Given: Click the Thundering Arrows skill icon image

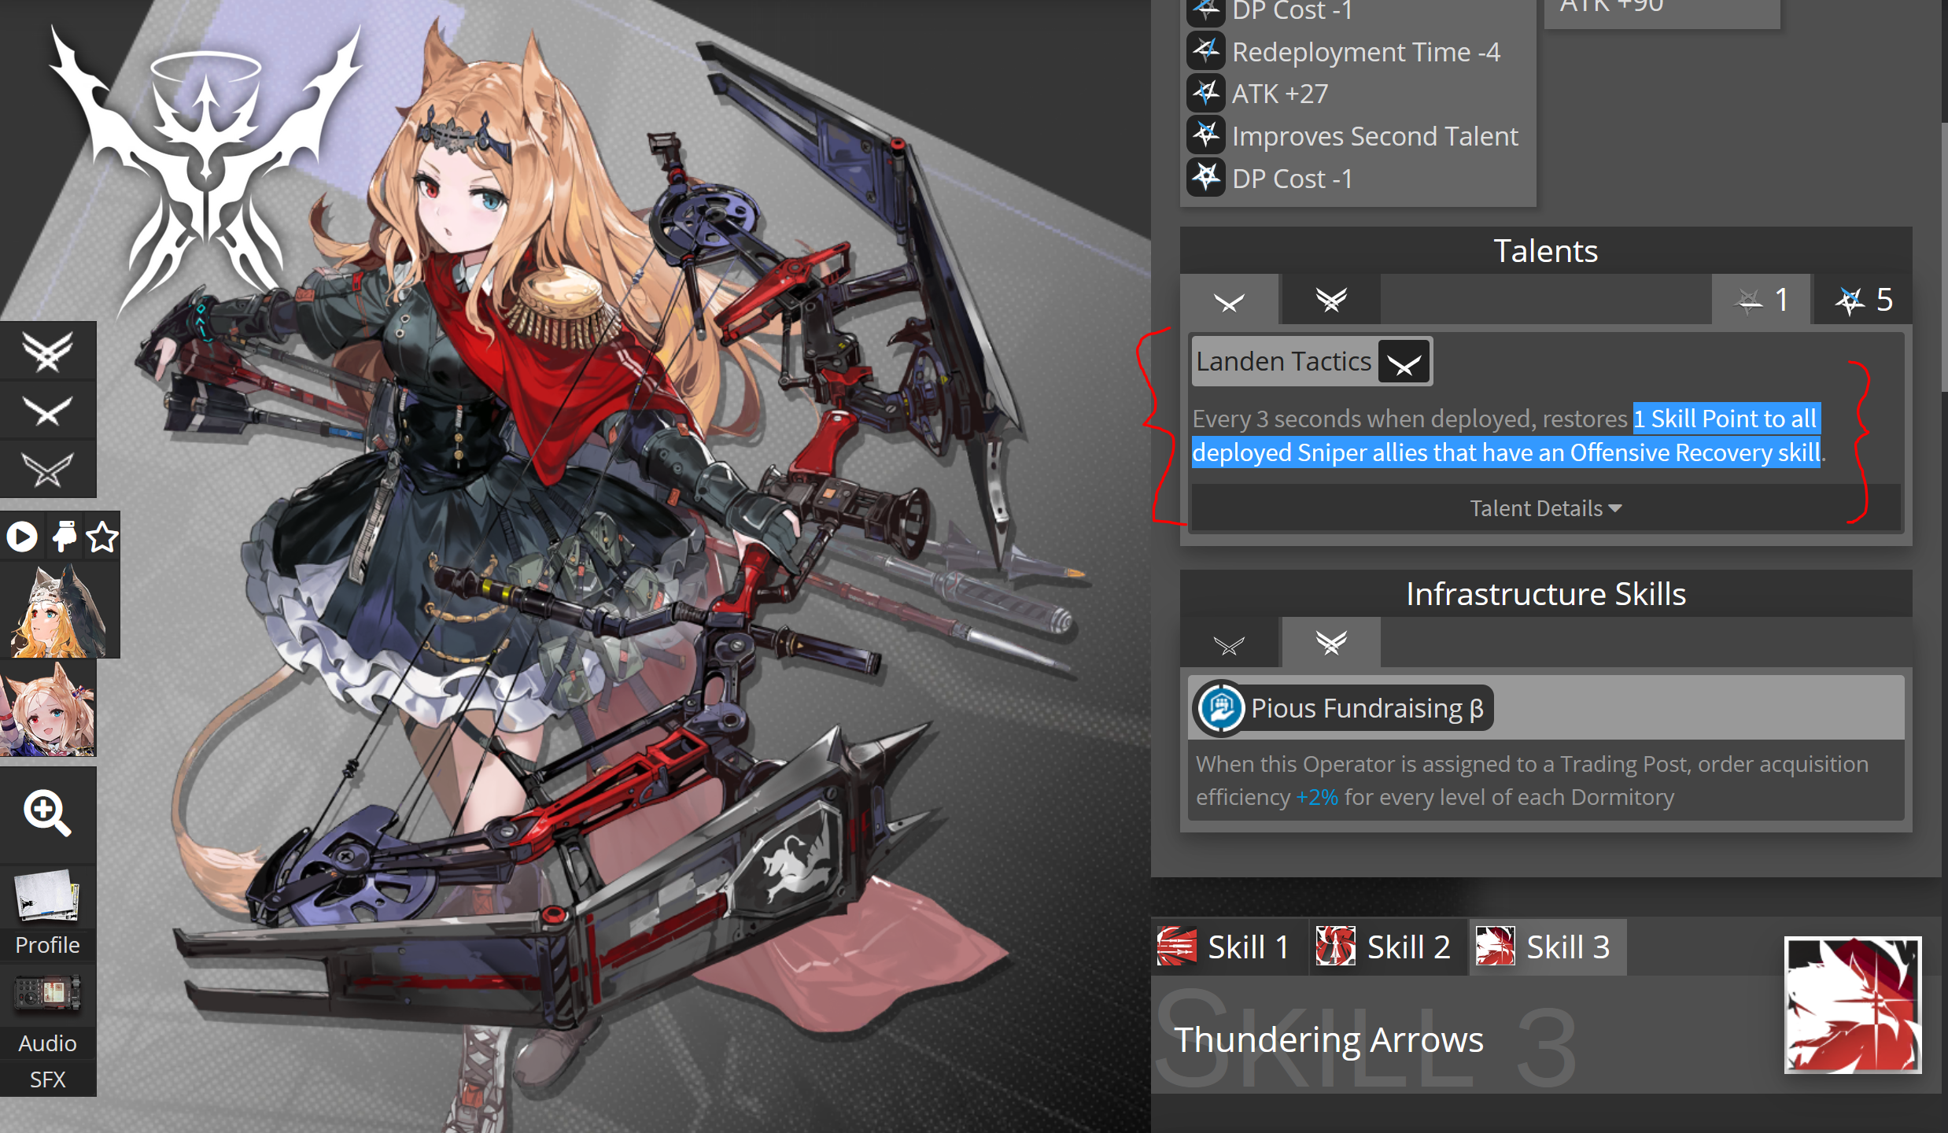Looking at the screenshot, I should (x=1852, y=1005).
